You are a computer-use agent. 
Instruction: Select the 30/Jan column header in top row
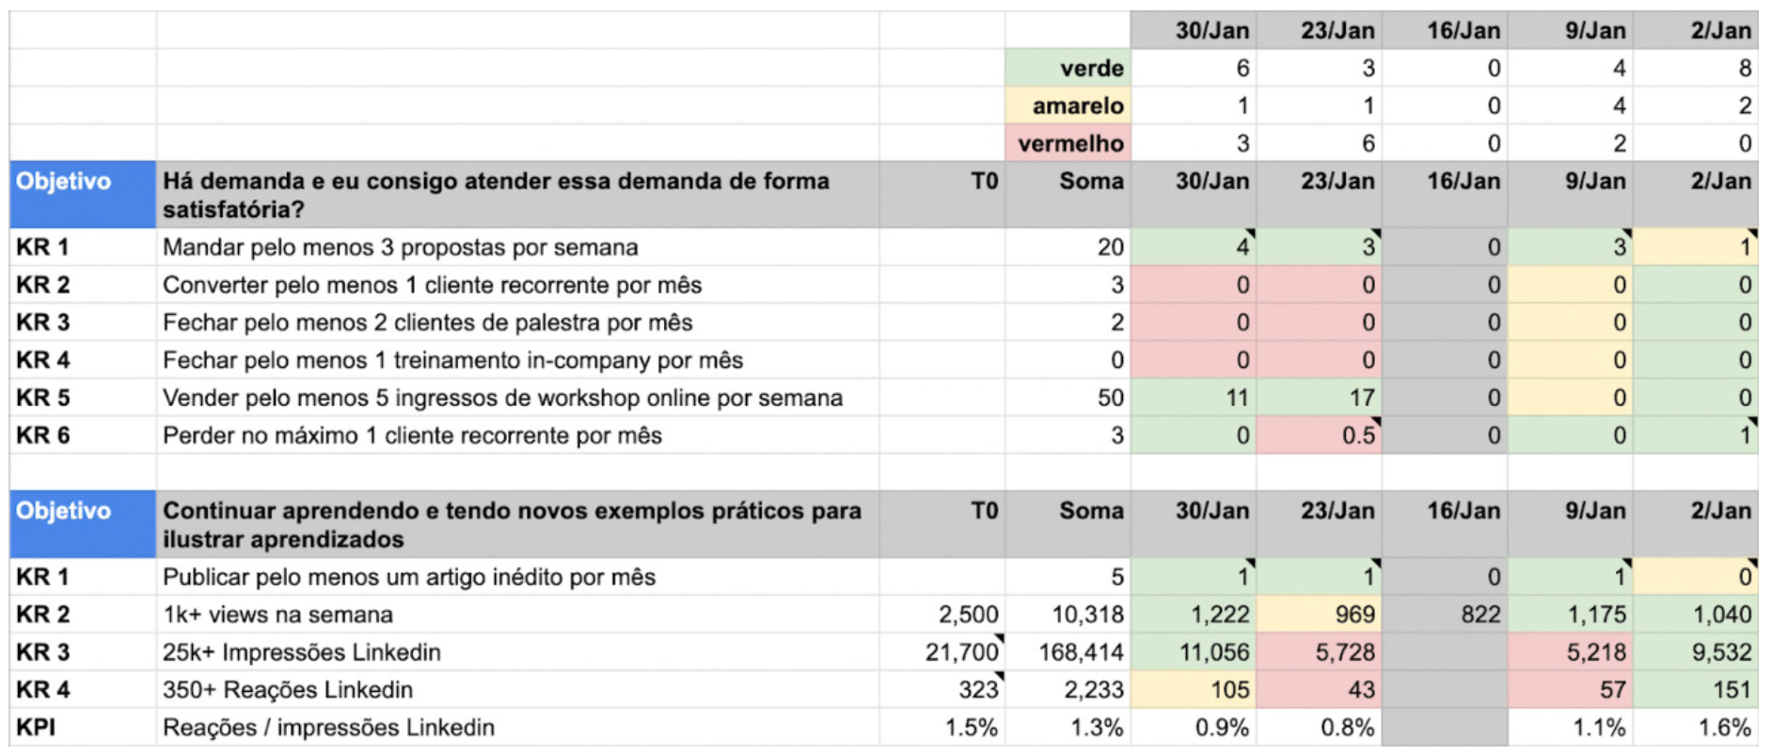point(1194,30)
